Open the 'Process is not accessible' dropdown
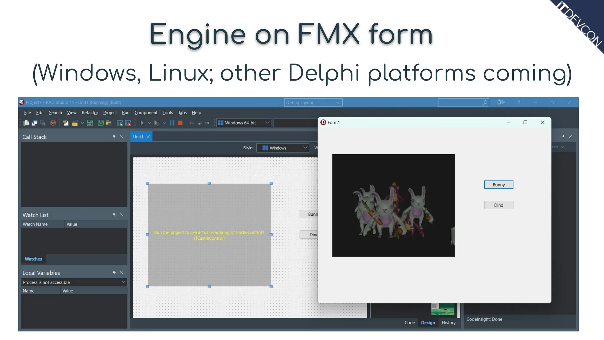Image resolution: width=604 pixels, height=340 pixels. point(74,282)
